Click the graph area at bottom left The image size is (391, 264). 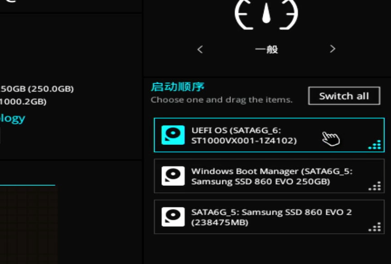pos(29,224)
